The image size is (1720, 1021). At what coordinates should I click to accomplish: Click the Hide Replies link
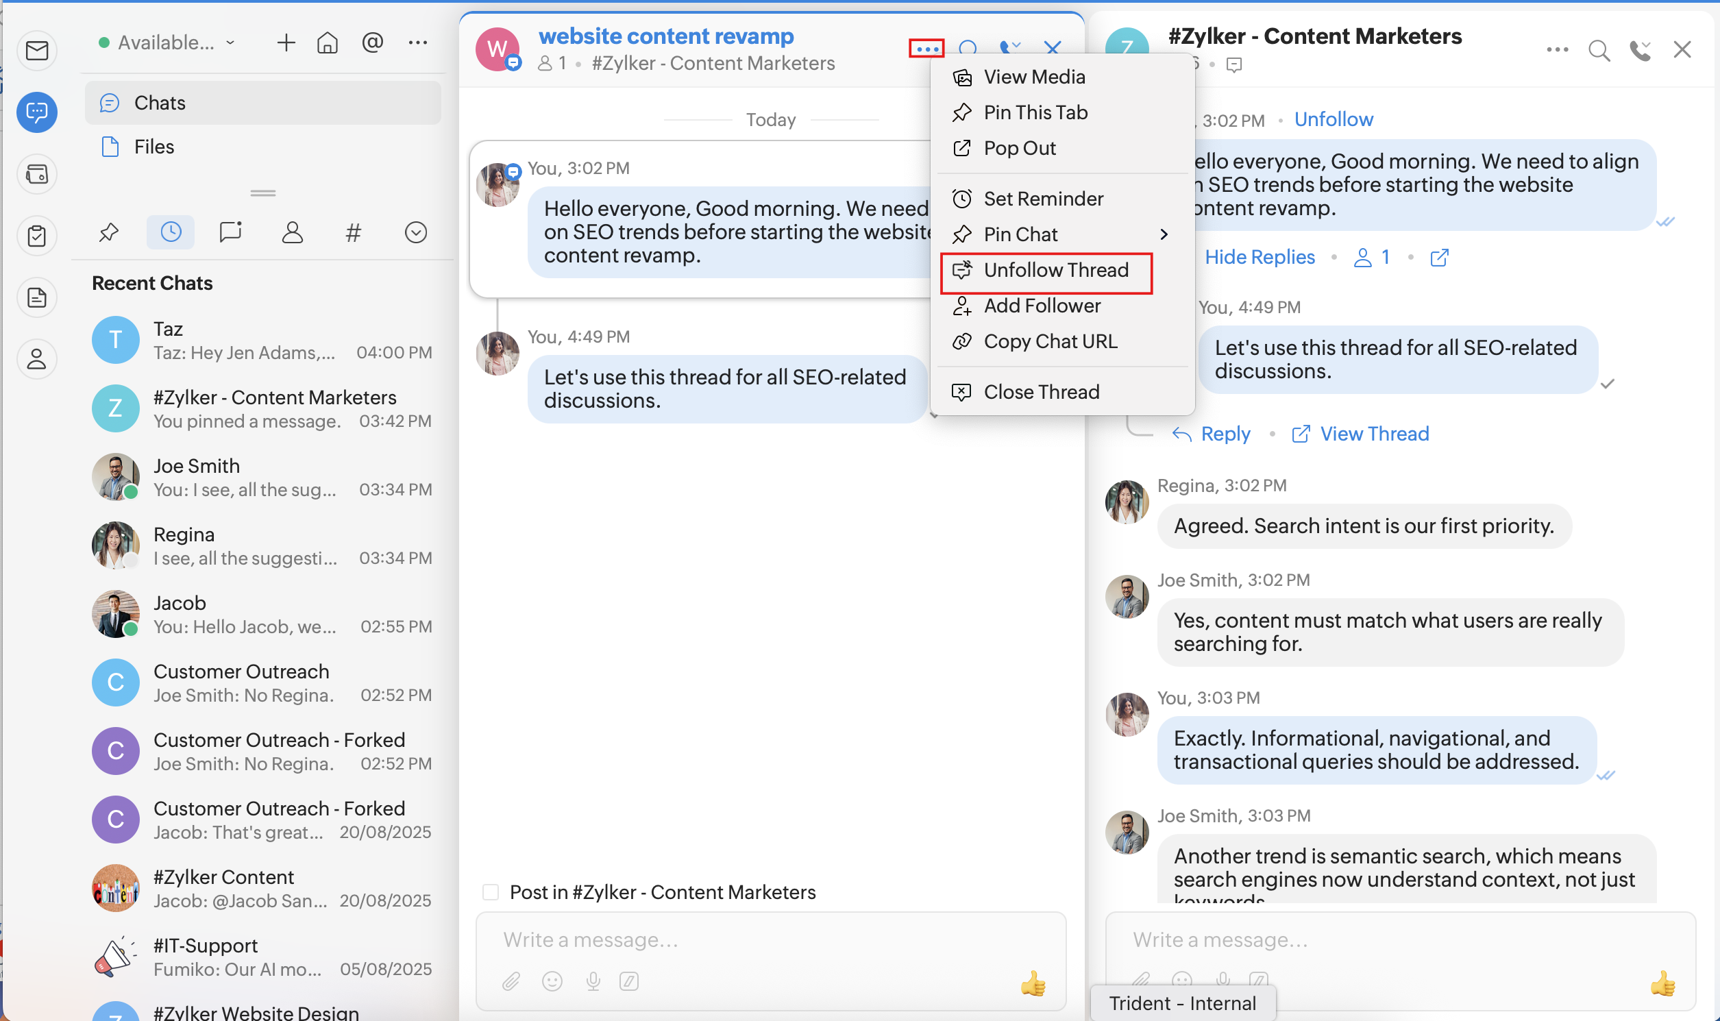1259,258
